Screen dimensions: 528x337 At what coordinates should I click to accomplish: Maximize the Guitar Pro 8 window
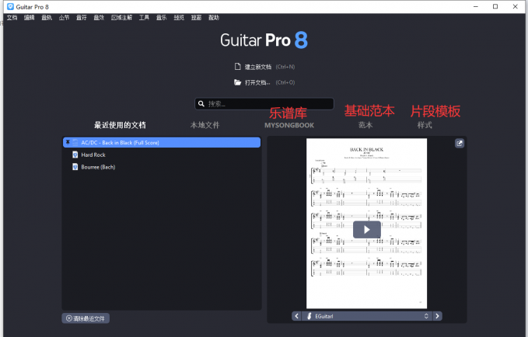(495, 6)
